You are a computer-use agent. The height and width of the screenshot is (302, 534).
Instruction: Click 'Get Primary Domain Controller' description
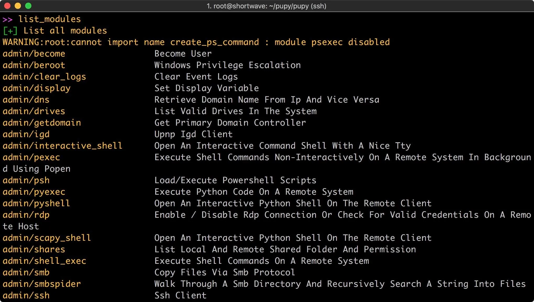(x=230, y=123)
